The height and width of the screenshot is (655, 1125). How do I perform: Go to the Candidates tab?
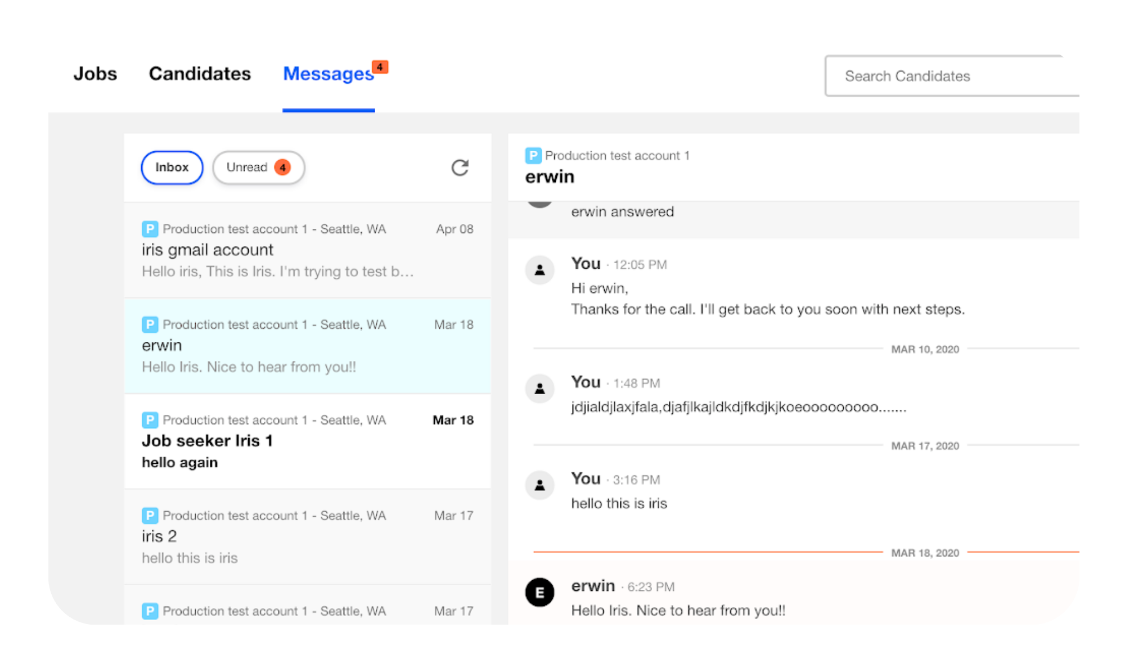[200, 74]
